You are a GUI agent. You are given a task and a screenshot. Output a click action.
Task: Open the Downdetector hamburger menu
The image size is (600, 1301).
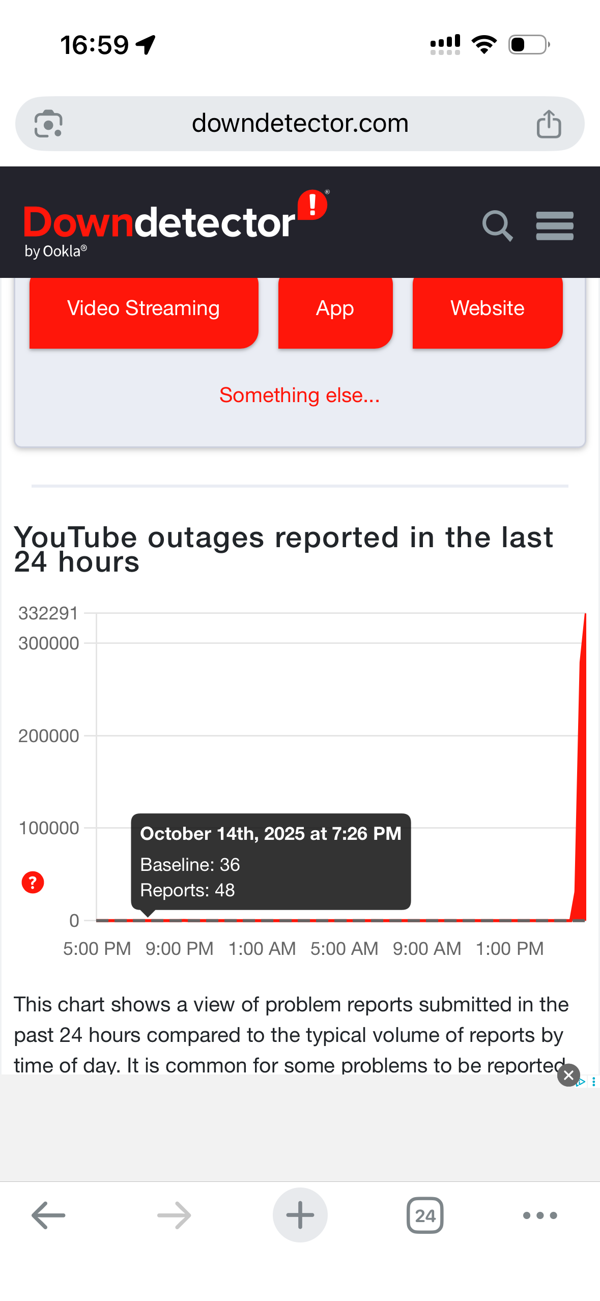pyautogui.click(x=554, y=225)
